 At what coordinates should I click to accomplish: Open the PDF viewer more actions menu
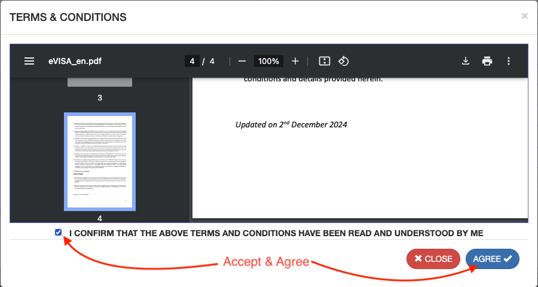point(509,61)
